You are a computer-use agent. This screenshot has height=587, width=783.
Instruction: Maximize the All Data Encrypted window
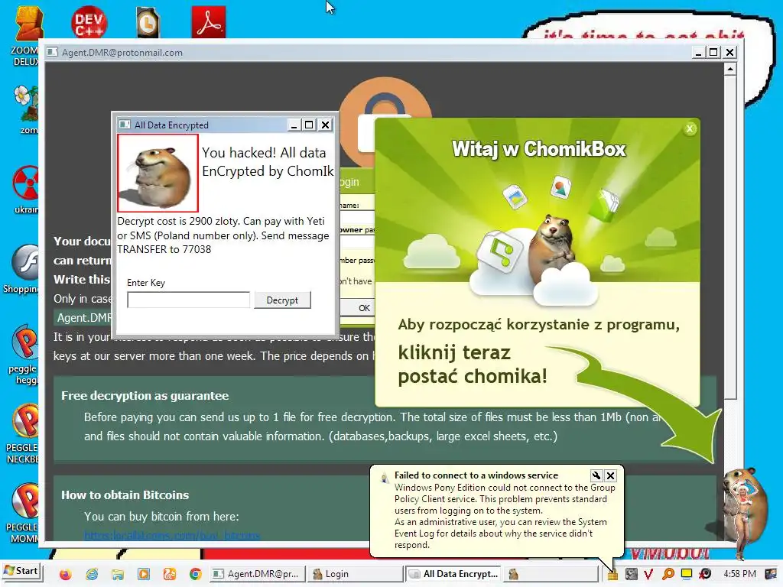309,125
